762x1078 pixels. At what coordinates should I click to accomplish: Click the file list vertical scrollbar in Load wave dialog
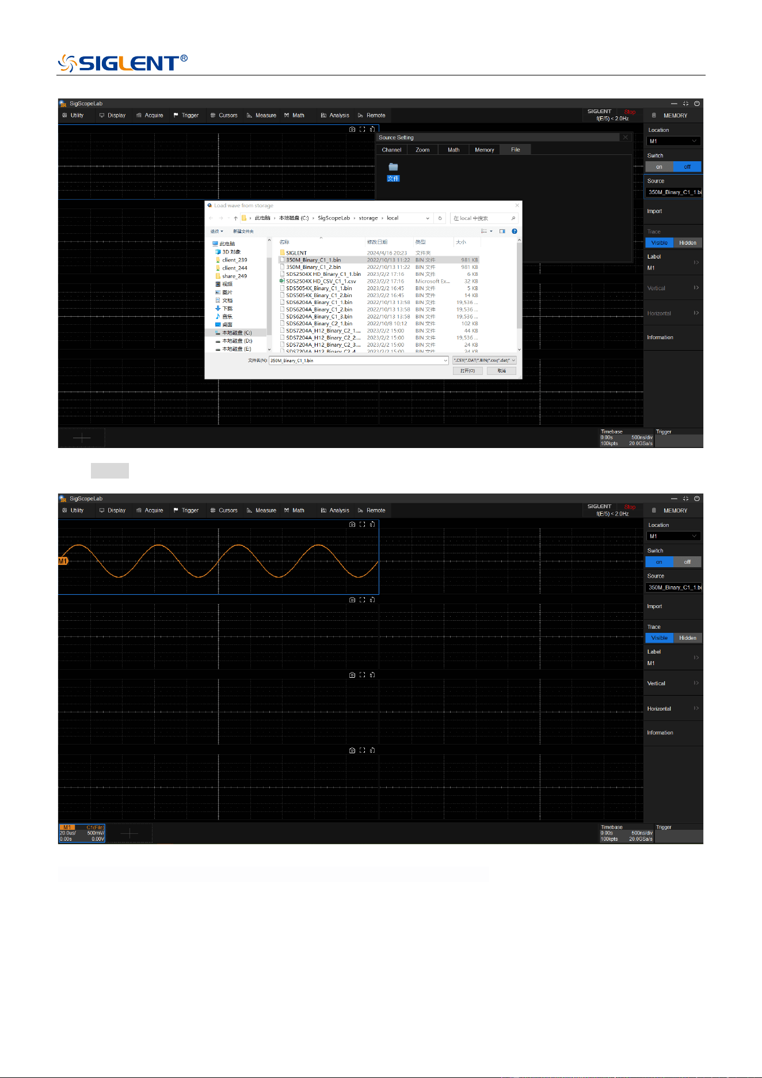click(x=519, y=285)
